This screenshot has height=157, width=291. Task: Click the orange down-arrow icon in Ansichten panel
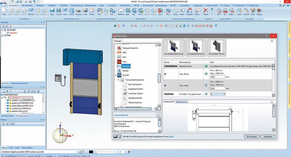coord(11,26)
